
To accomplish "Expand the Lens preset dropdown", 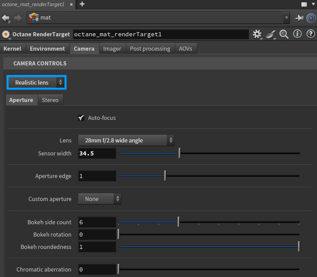I will (x=126, y=140).
